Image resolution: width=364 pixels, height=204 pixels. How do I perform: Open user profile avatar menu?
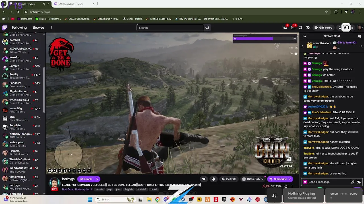pos(360,27)
